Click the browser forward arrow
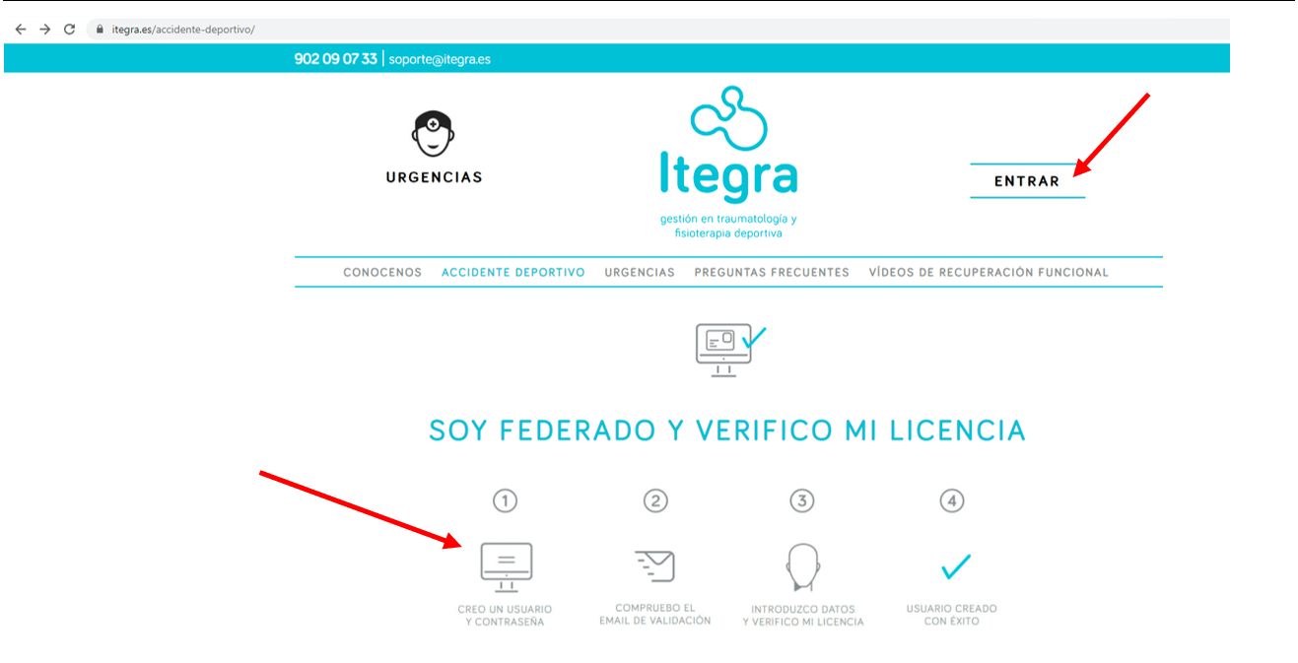The height and width of the screenshot is (663, 1298). click(44, 30)
